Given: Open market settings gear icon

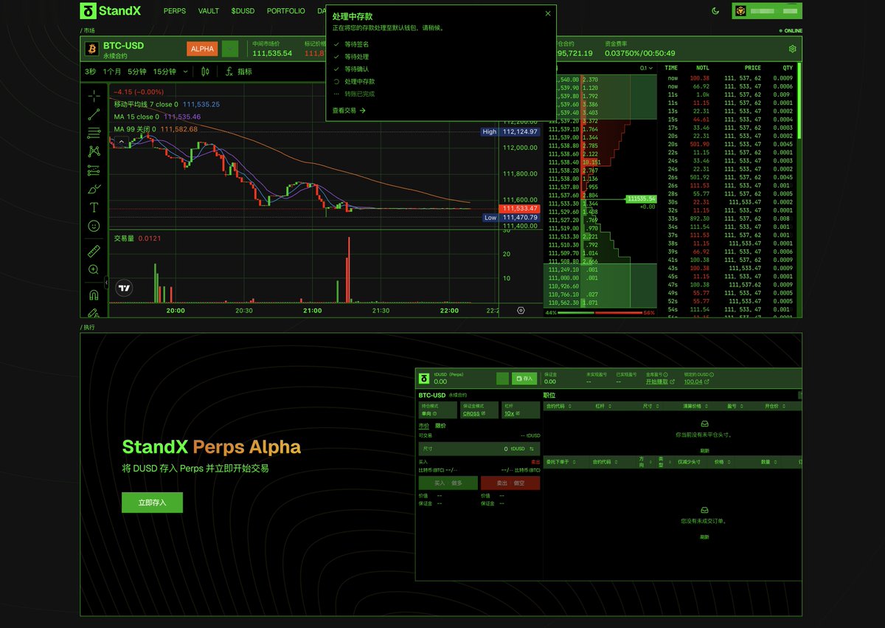Looking at the screenshot, I should tap(792, 49).
